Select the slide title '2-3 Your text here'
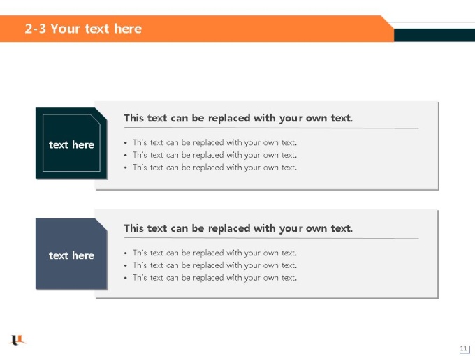Viewport: 475px width, 356px height. (x=83, y=29)
